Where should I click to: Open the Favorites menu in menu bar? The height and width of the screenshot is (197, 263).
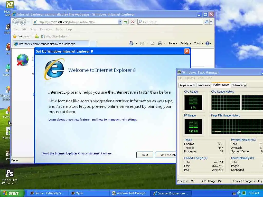click(x=46, y=29)
